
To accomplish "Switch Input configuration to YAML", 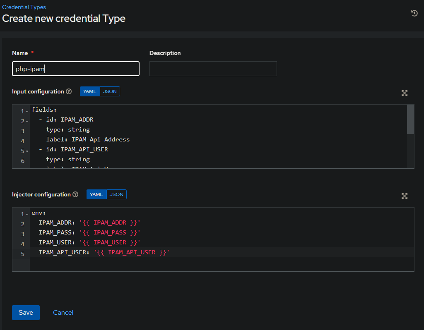I will point(90,91).
